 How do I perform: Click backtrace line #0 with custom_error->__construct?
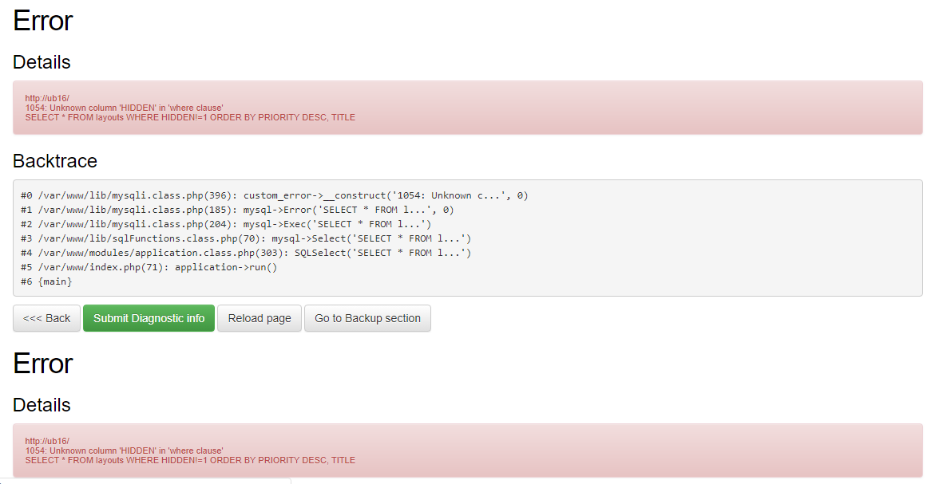275,195
